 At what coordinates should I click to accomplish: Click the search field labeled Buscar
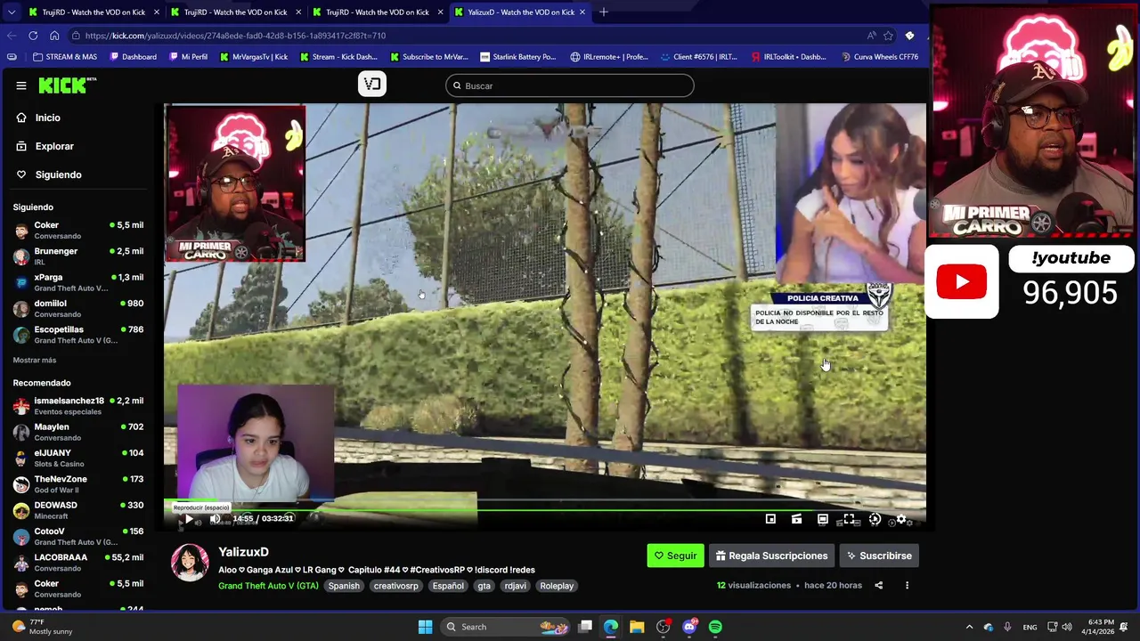[570, 85]
